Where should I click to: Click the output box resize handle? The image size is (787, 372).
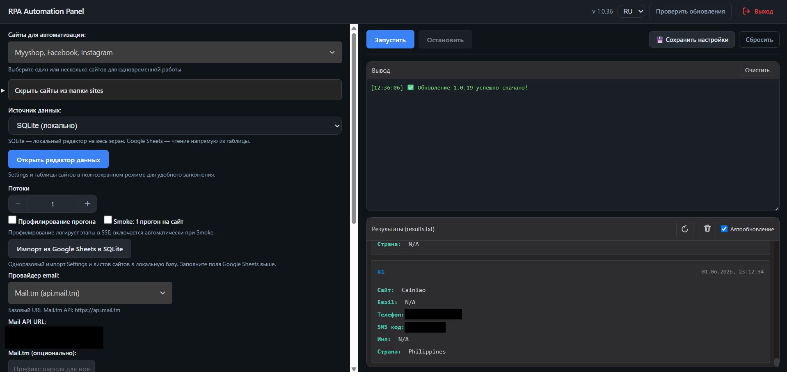[776, 209]
